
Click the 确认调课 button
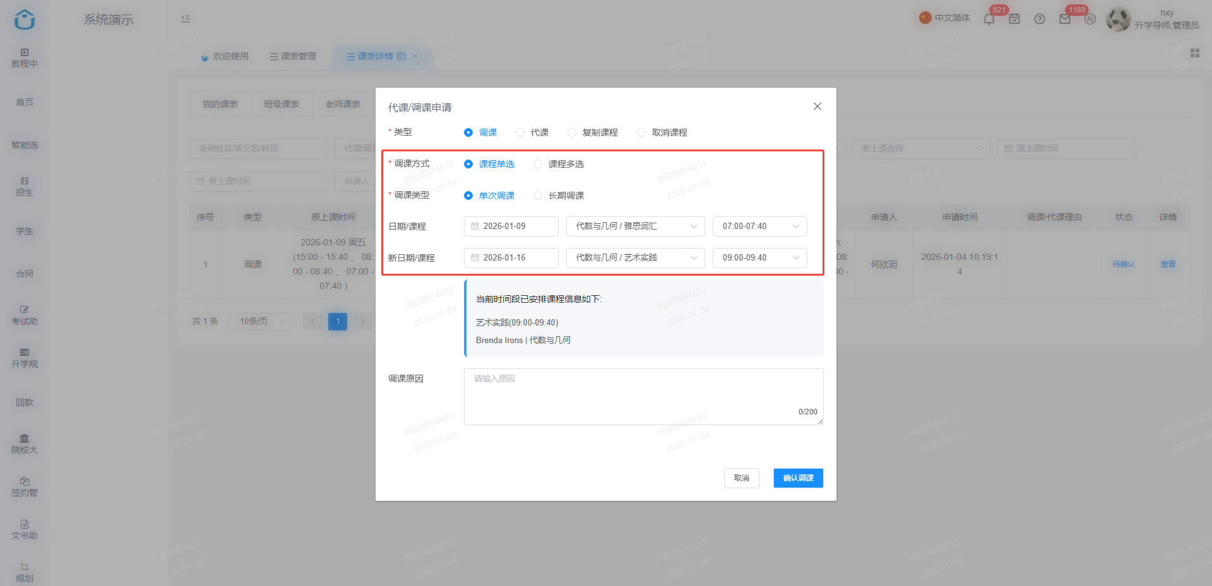pos(798,478)
